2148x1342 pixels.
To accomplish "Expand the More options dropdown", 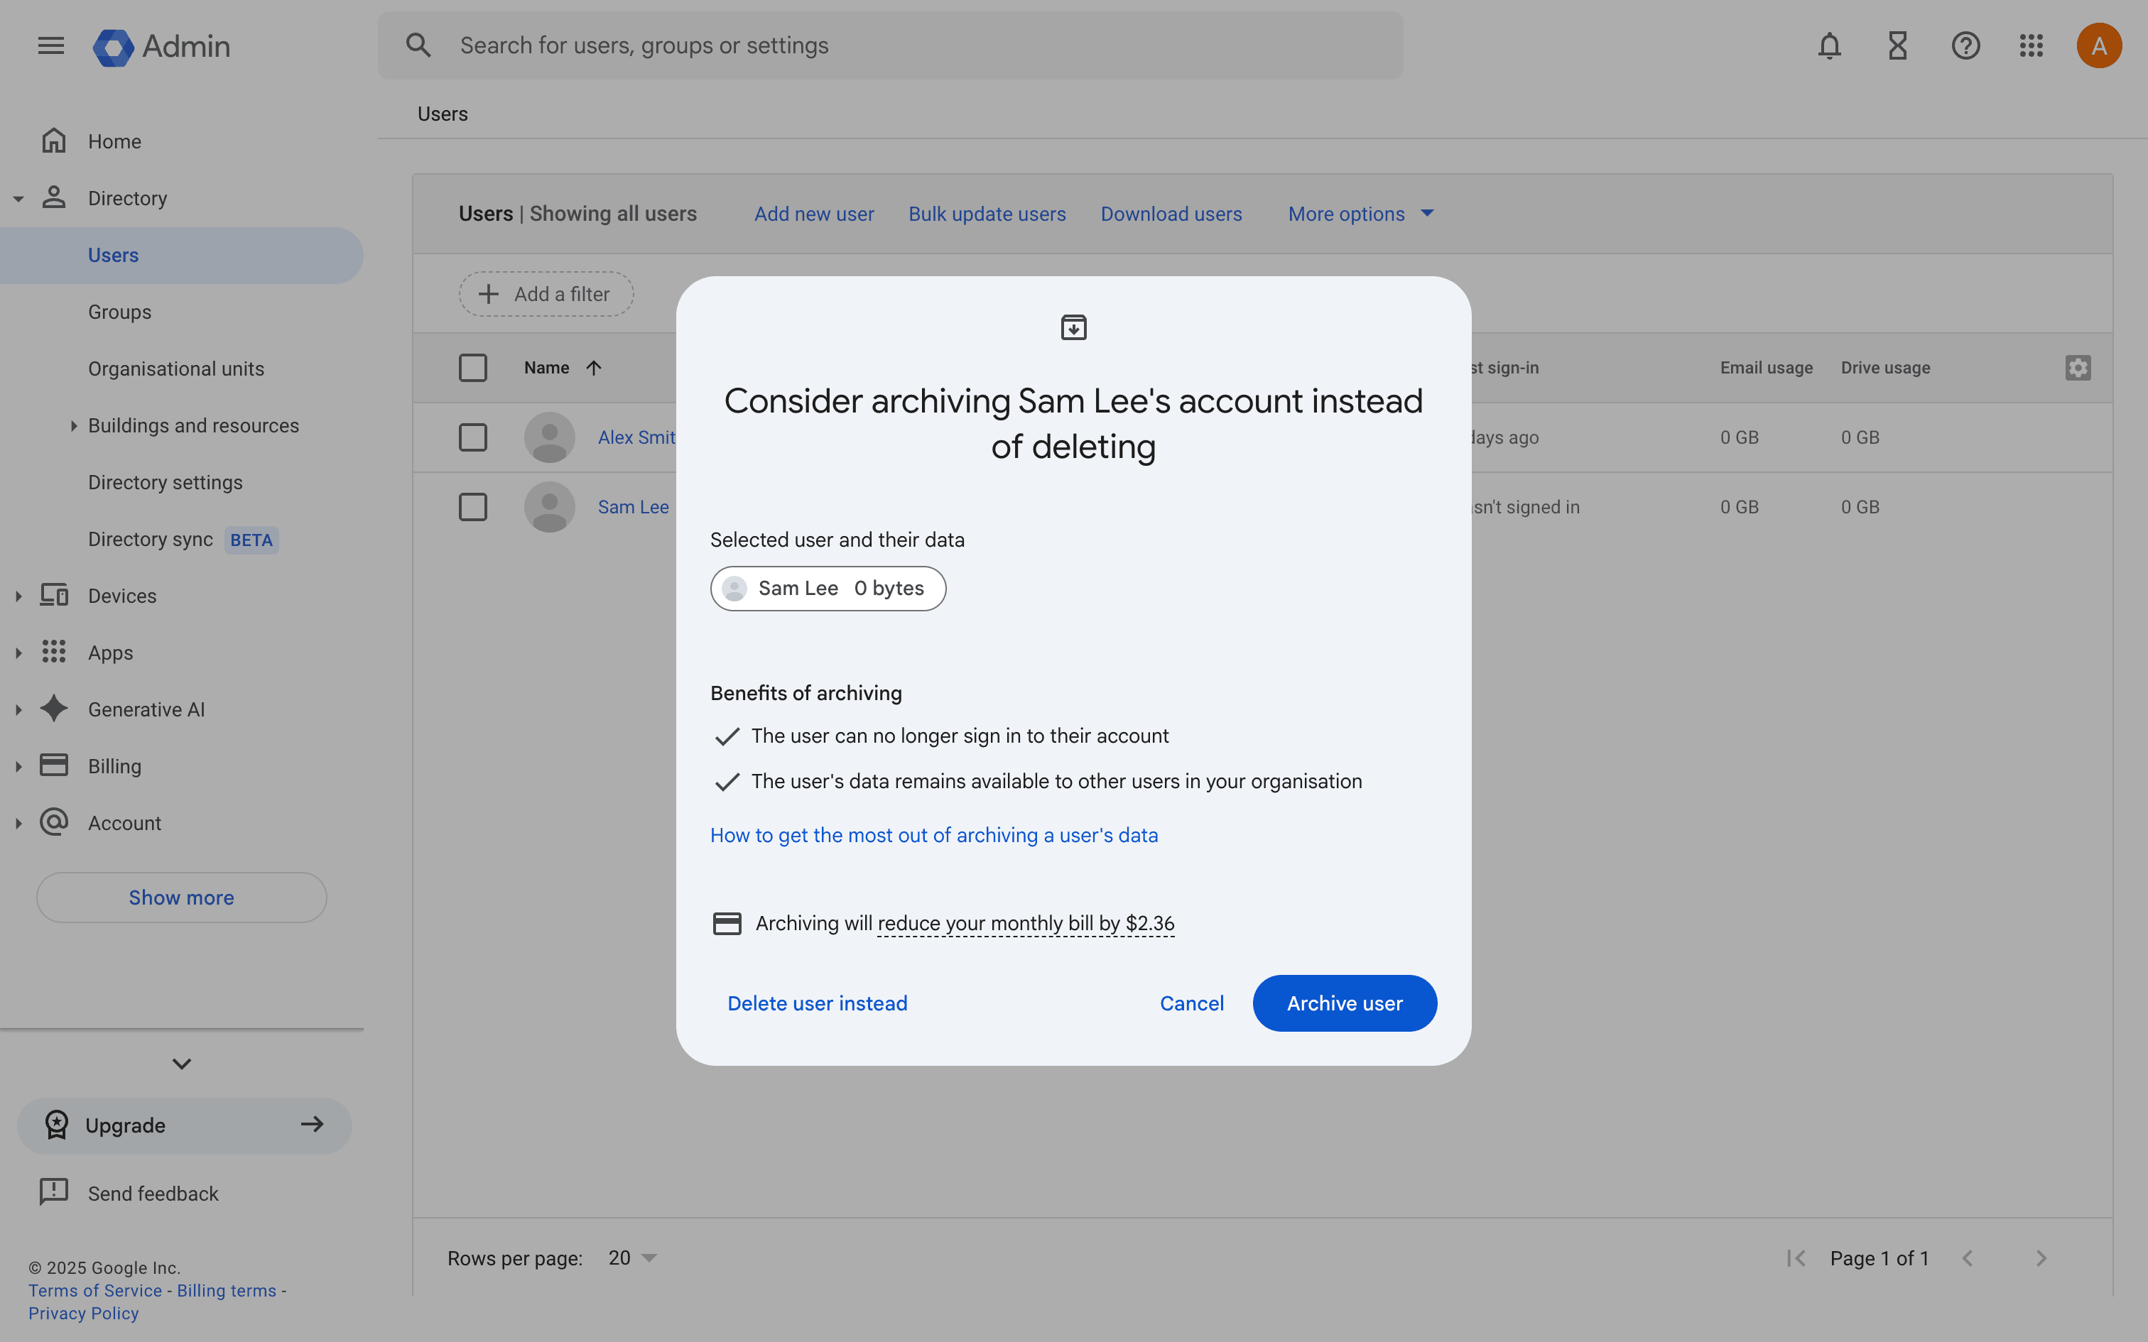I will (x=1360, y=214).
